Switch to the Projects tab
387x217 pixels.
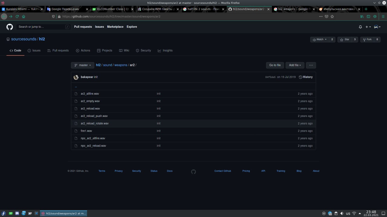point(105,51)
